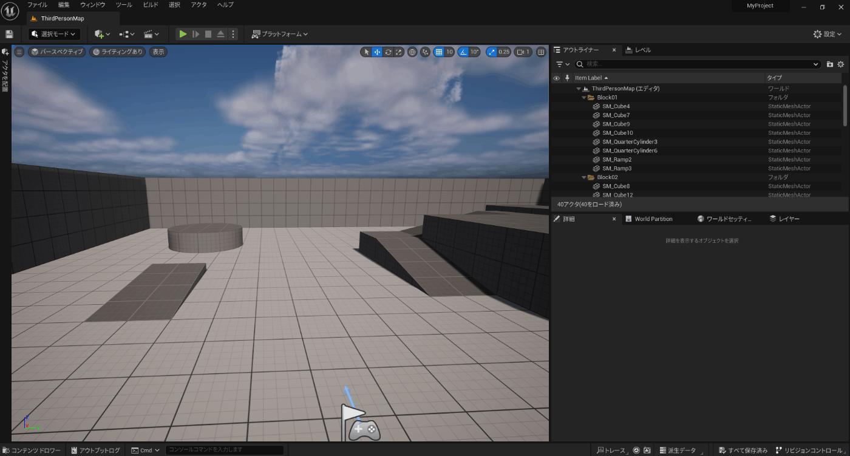Open the コンテンツドロワー content drawer
This screenshot has height=456, width=850.
click(x=32, y=451)
